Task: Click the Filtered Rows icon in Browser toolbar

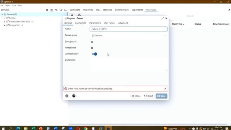Action: [56, 10]
